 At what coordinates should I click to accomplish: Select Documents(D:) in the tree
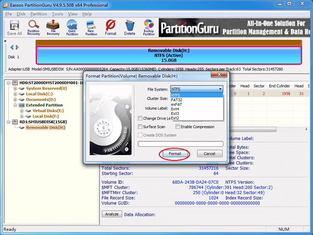click(41, 100)
